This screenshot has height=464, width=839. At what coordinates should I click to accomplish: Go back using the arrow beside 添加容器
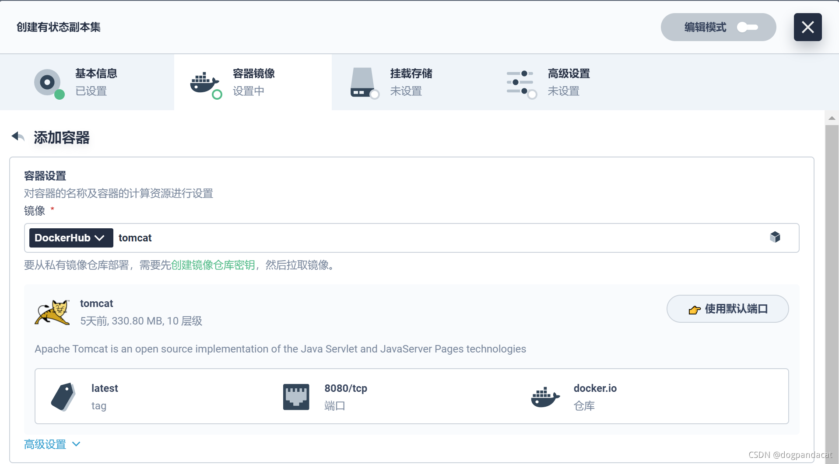click(18, 136)
